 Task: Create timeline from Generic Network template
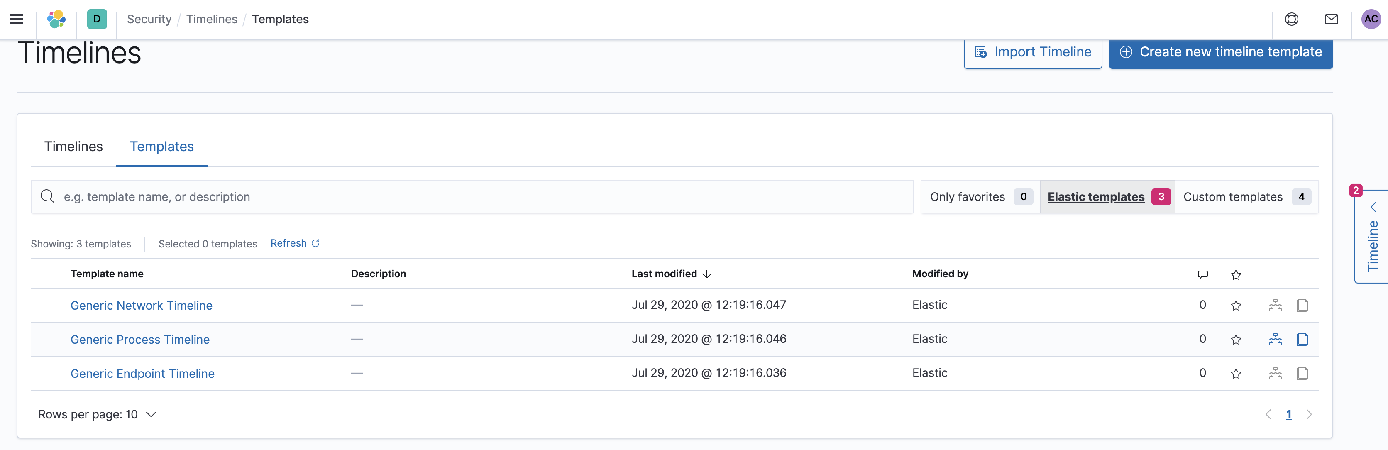tap(1275, 306)
